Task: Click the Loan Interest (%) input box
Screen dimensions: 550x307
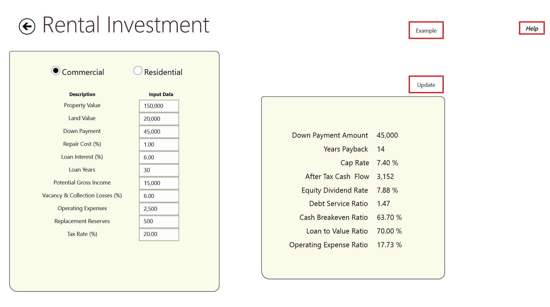Action: point(159,158)
